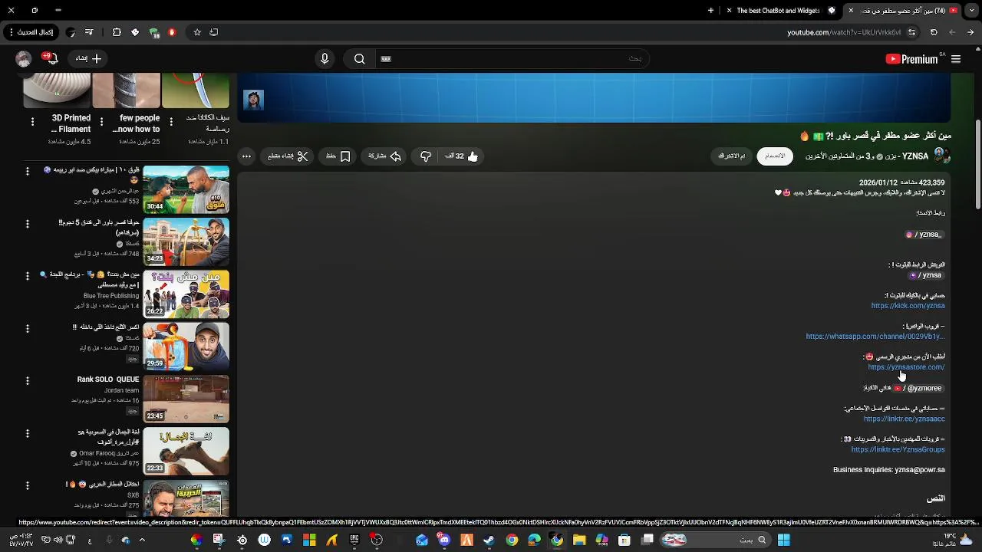
Task: Open the yznsastore.com link
Action: click(906, 367)
